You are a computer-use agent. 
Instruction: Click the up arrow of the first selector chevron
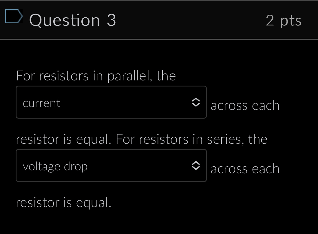(x=197, y=100)
